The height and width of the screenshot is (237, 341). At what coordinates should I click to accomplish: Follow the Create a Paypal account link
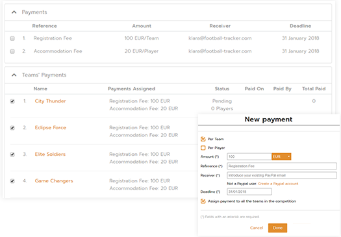click(278, 184)
